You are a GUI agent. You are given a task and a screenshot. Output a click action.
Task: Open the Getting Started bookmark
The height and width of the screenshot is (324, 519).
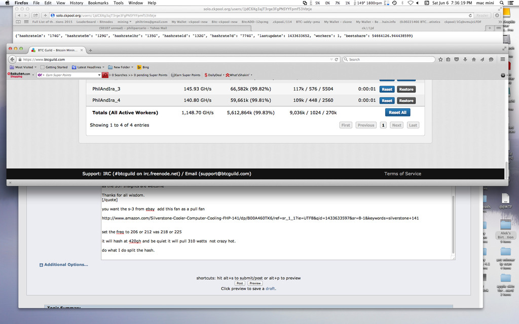click(x=54, y=67)
